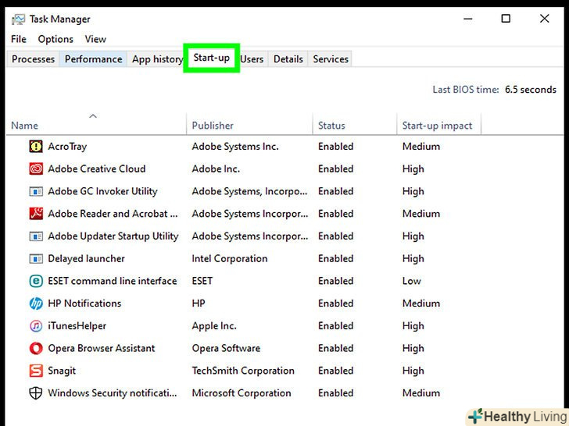569x426 pixels.
Task: Open the File menu
Action: point(19,39)
